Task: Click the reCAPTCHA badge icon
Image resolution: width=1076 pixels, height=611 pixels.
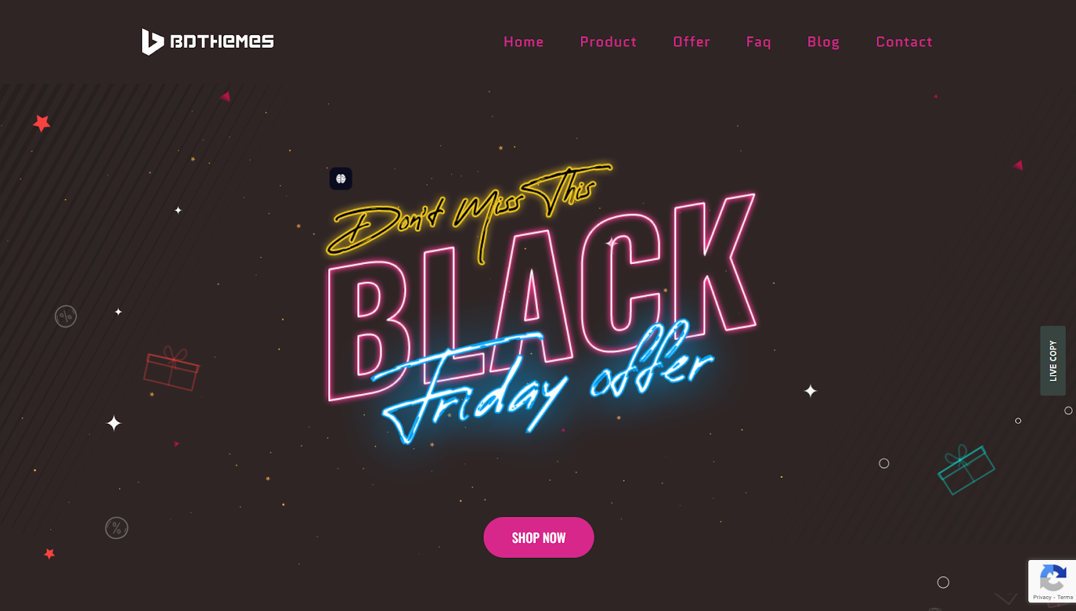Action: 1052,577
